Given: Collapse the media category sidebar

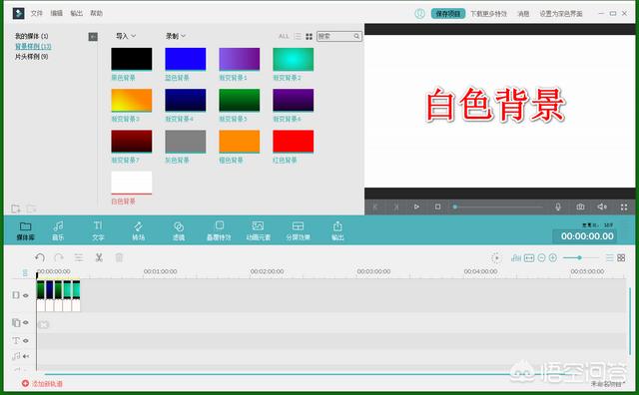Looking at the screenshot, I should (x=93, y=37).
